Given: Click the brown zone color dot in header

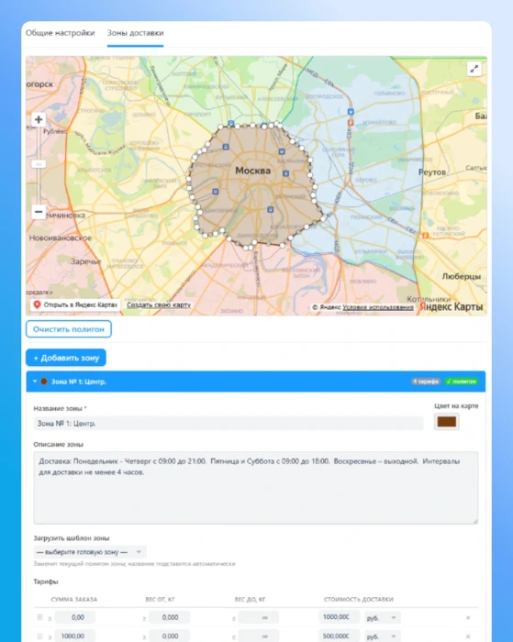Looking at the screenshot, I should point(44,382).
